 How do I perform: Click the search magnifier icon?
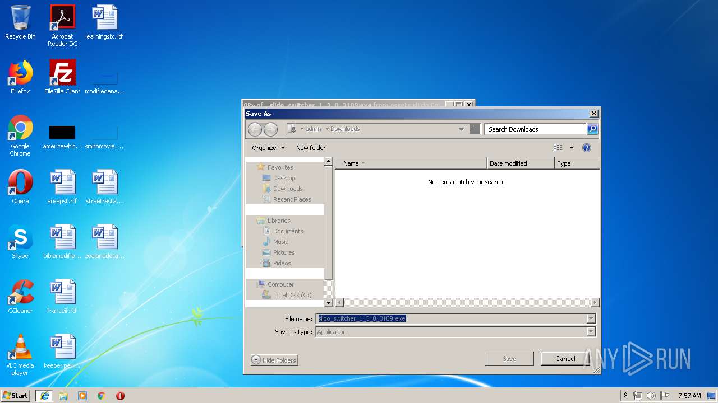(x=592, y=129)
